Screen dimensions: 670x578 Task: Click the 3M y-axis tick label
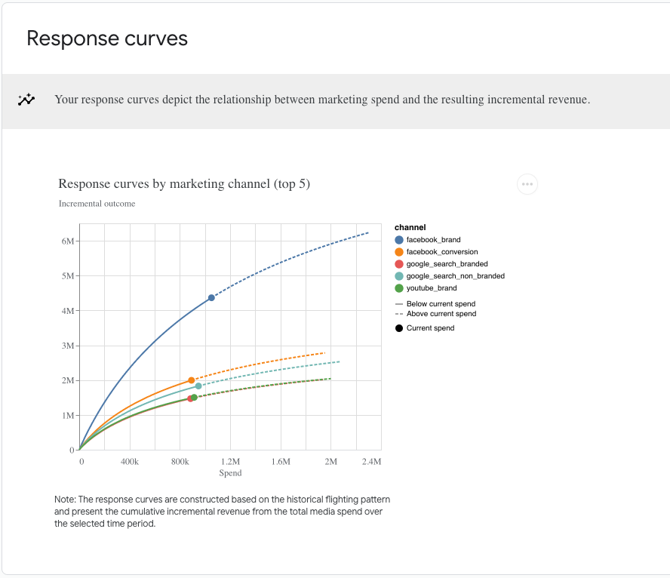tap(68, 346)
